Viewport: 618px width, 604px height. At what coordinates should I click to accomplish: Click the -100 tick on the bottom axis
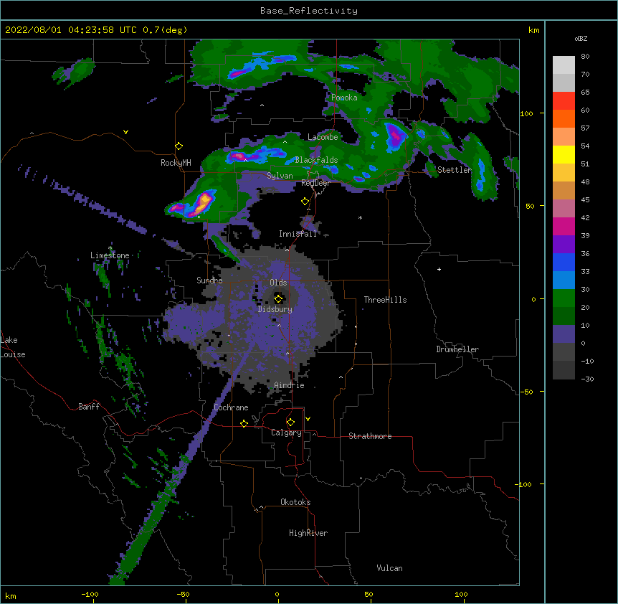[x=90, y=594]
